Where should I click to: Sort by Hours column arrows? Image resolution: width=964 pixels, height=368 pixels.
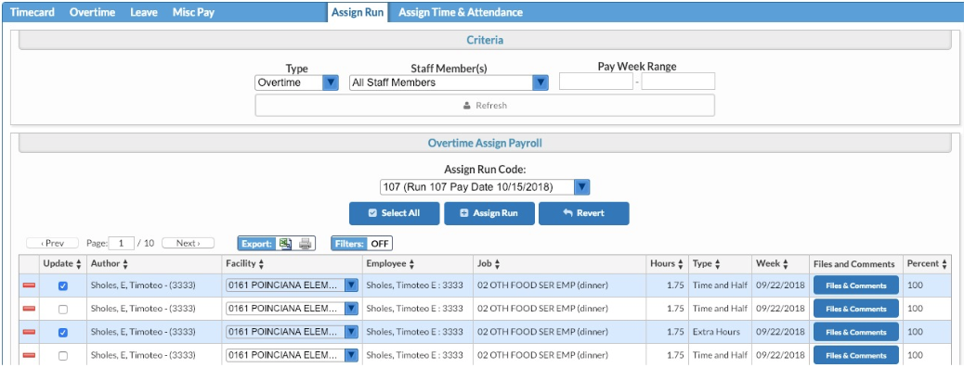tap(681, 264)
